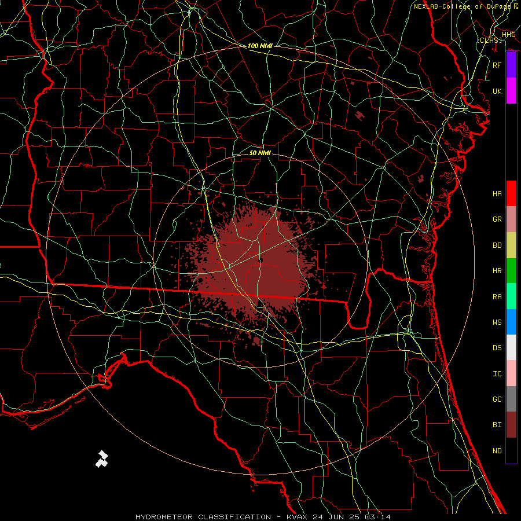The width and height of the screenshot is (521, 521).
Task: Click the "IC" legend label
Action: click(x=497, y=373)
